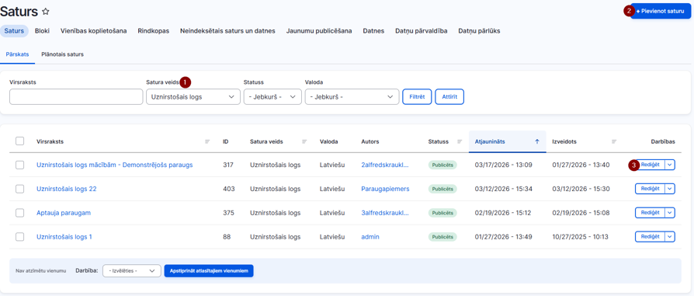The width and height of the screenshot is (694, 296).
Task: Click the Filtrēt button
Action: [x=417, y=96]
